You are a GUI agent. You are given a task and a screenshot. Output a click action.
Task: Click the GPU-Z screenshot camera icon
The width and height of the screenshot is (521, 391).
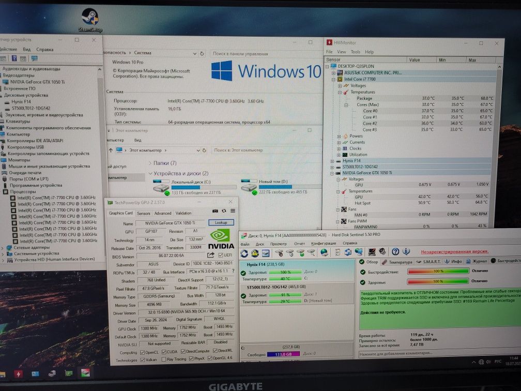coord(215,211)
